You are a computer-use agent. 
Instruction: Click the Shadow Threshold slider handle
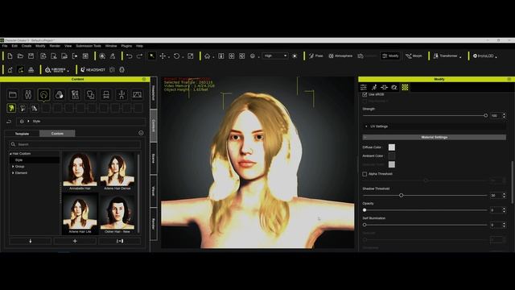pos(401,195)
